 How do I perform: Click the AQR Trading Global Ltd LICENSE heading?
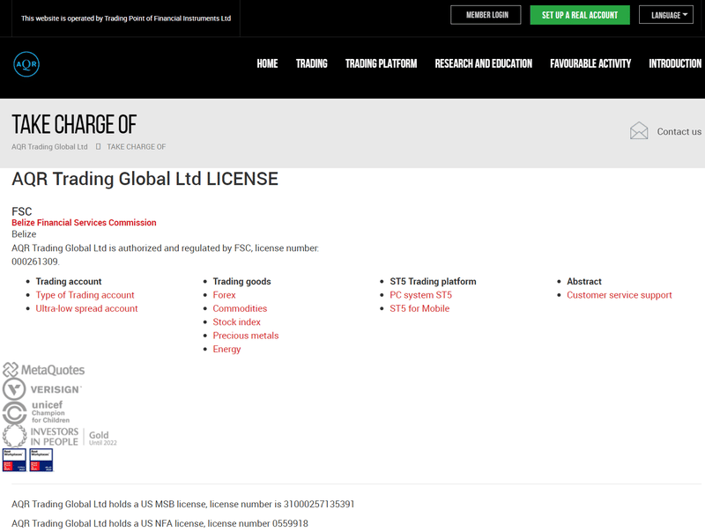point(145,179)
